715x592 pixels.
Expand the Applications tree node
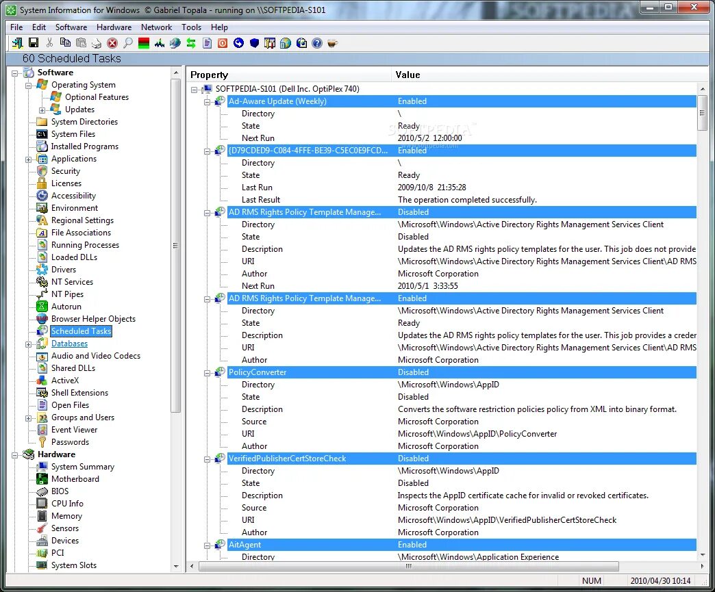28,159
